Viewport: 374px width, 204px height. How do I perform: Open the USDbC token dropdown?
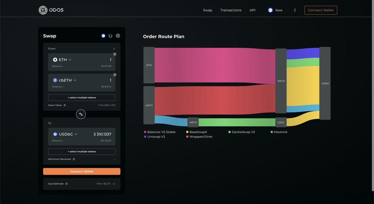coord(65,134)
